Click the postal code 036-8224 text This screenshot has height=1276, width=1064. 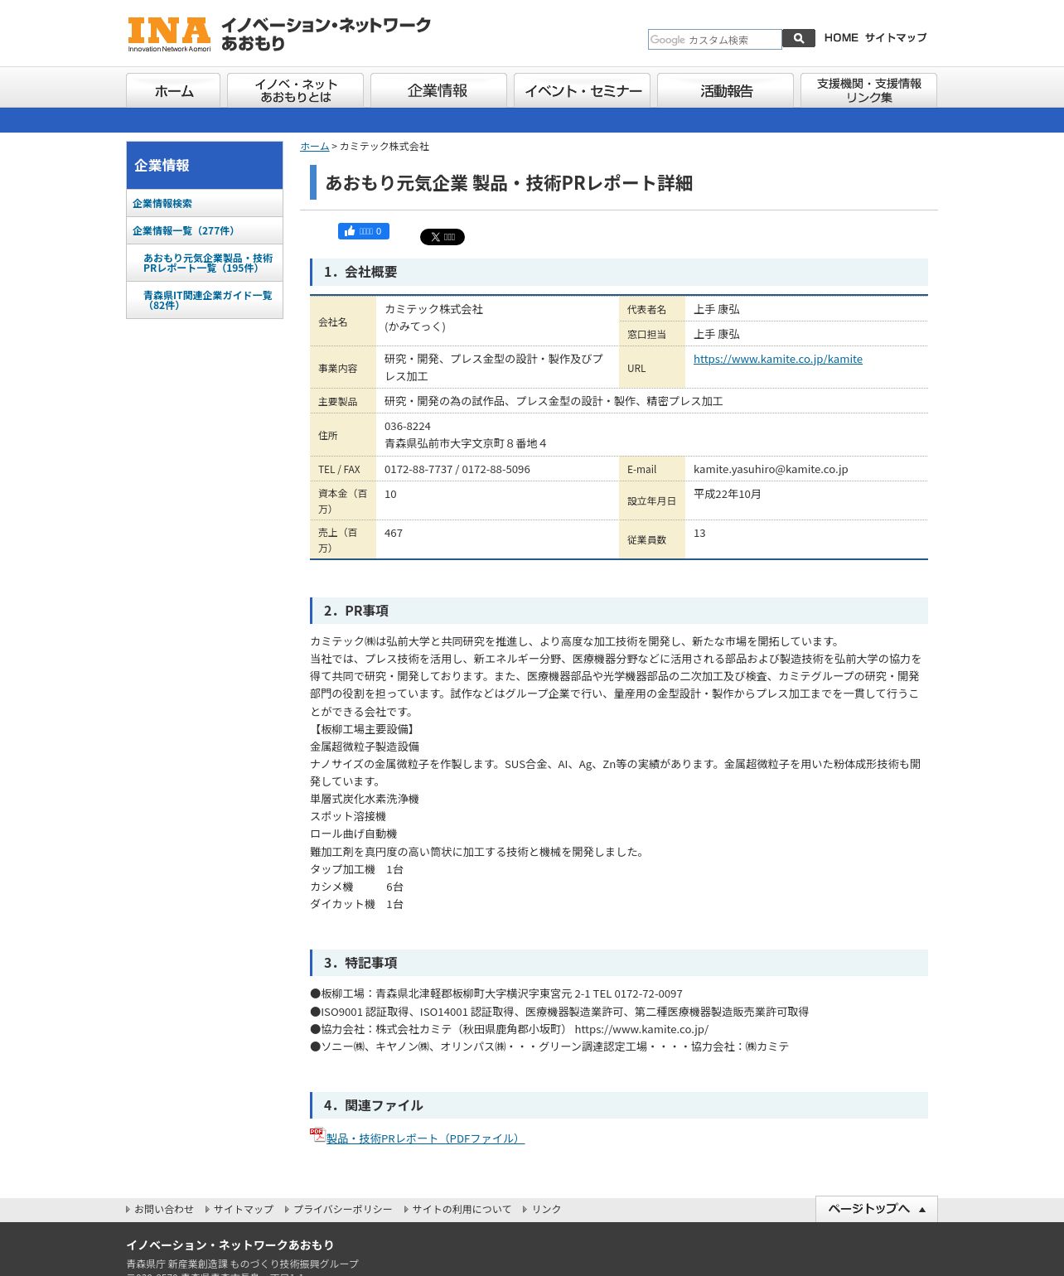click(408, 426)
